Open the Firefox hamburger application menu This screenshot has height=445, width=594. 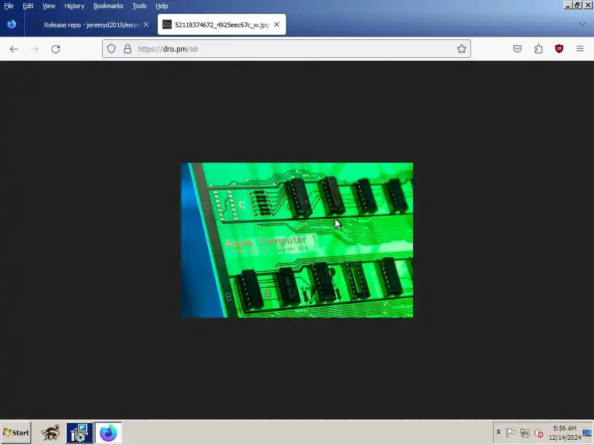coord(580,49)
